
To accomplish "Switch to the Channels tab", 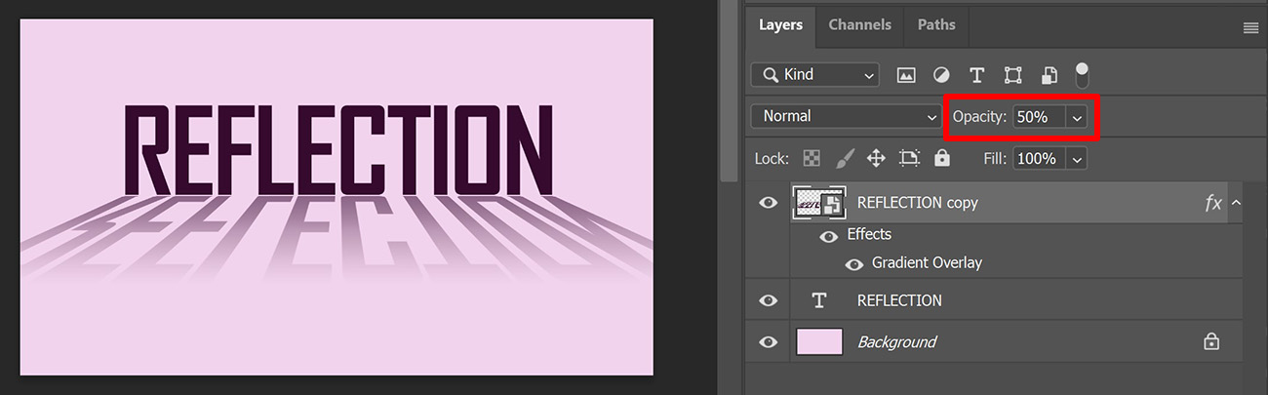I will pyautogui.click(x=859, y=25).
